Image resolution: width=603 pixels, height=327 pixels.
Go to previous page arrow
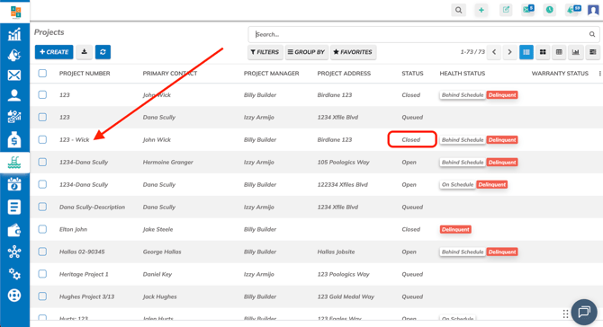[x=494, y=52]
